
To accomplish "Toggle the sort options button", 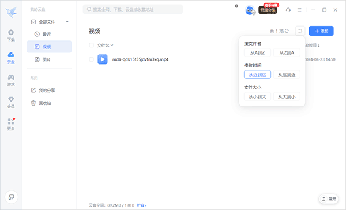I will 300,31.
